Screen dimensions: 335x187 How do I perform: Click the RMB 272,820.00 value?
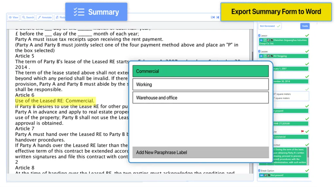pyautogui.click(x=291, y=123)
